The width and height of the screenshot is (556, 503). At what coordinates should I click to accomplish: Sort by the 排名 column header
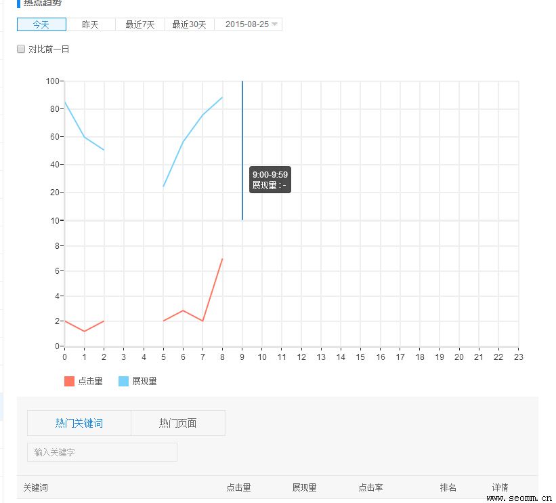448,487
